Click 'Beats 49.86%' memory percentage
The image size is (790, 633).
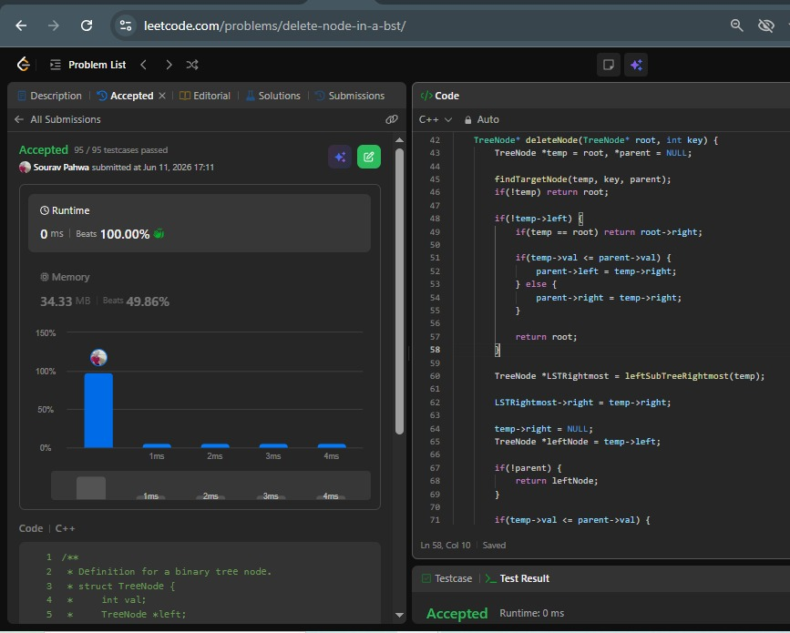point(136,301)
